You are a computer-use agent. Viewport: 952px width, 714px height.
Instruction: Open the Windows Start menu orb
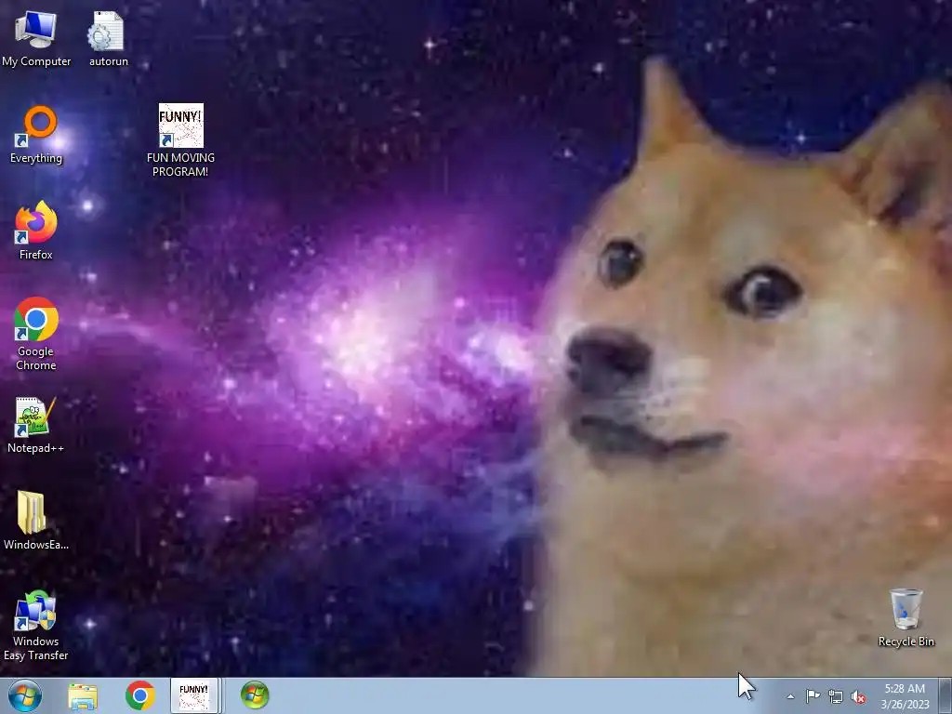pyautogui.click(x=25, y=695)
